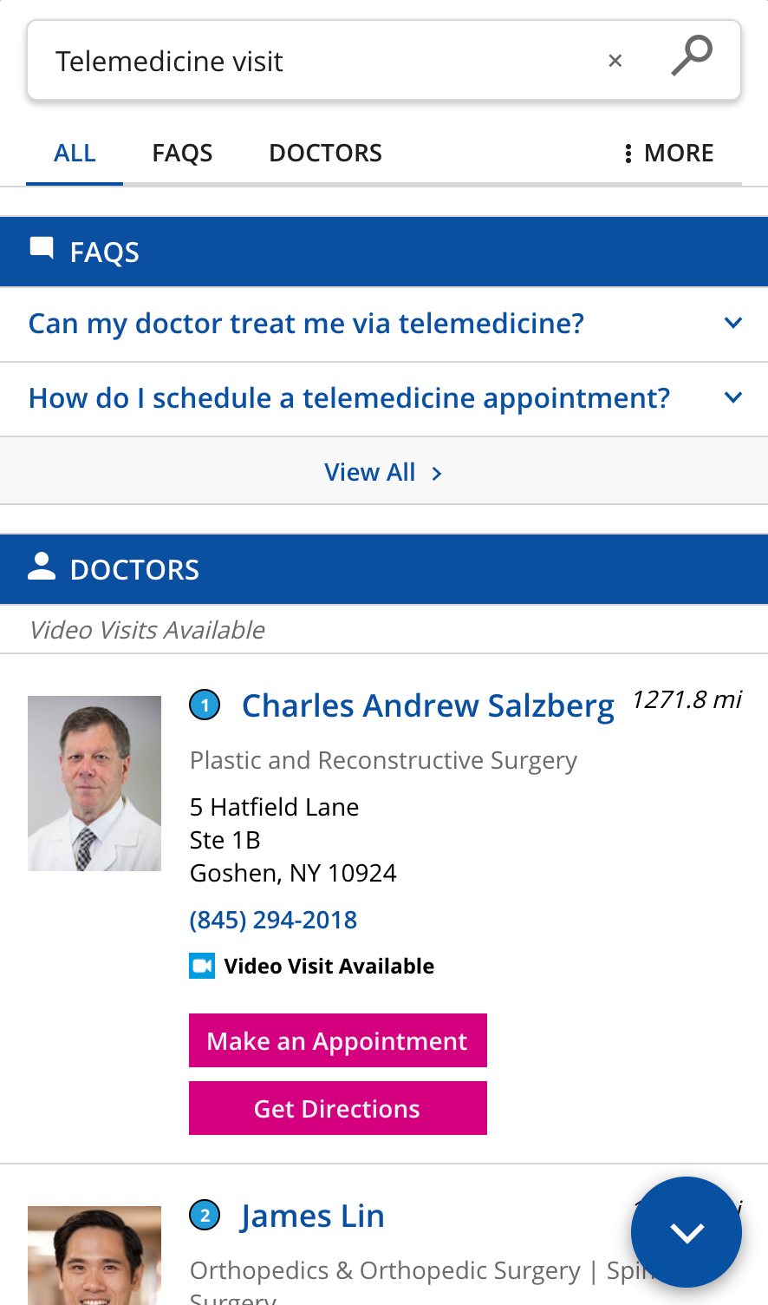Open the MORE three-dot menu
The image size is (768, 1305).
pos(668,153)
